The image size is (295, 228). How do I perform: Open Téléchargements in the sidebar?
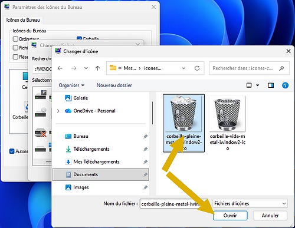click(x=91, y=149)
